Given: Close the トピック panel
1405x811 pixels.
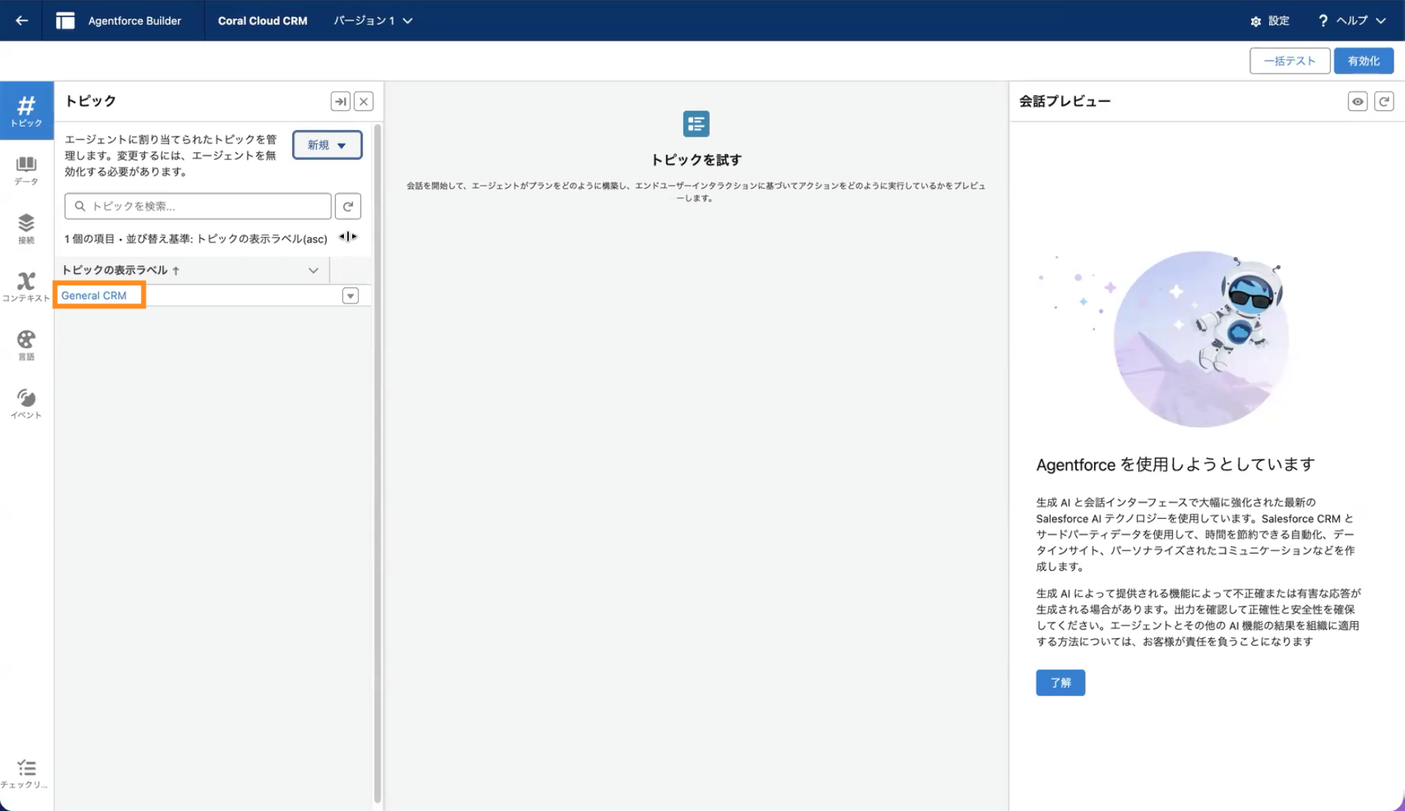Looking at the screenshot, I should (x=363, y=101).
